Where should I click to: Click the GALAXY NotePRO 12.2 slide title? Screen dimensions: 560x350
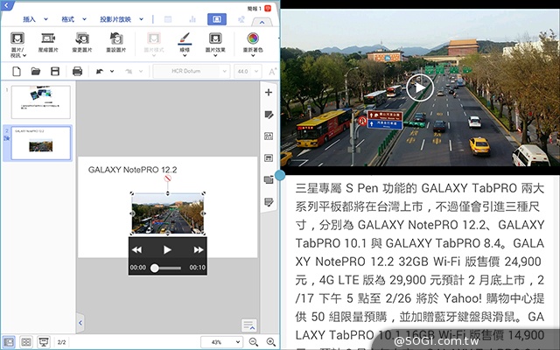click(132, 170)
